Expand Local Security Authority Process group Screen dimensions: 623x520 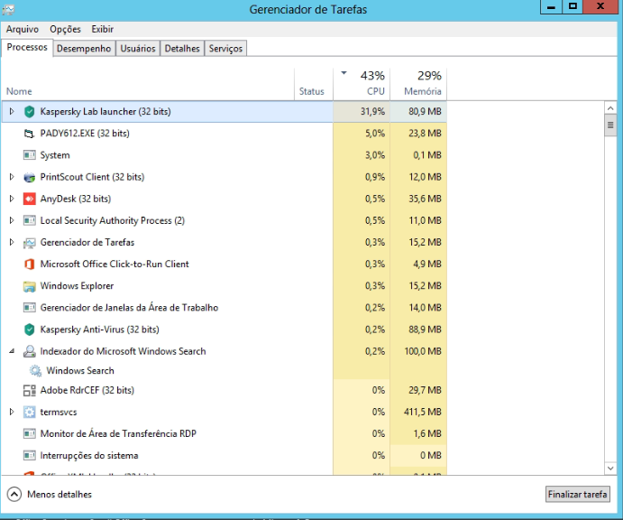12,220
